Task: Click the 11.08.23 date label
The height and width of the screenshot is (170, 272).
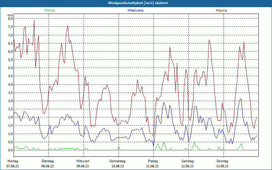Action: click(152, 166)
